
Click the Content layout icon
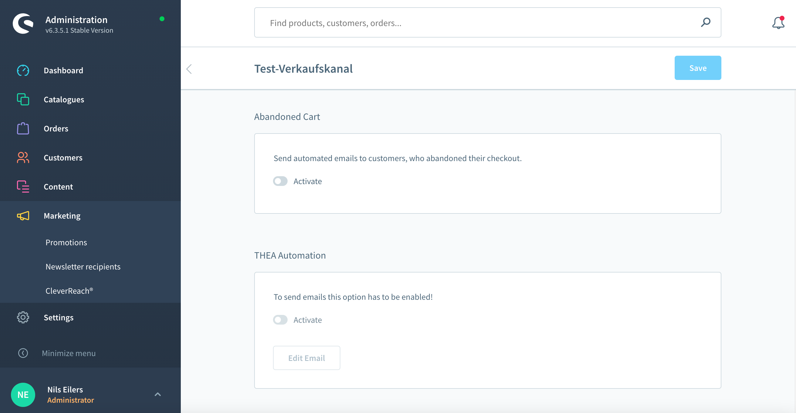pyautogui.click(x=23, y=186)
